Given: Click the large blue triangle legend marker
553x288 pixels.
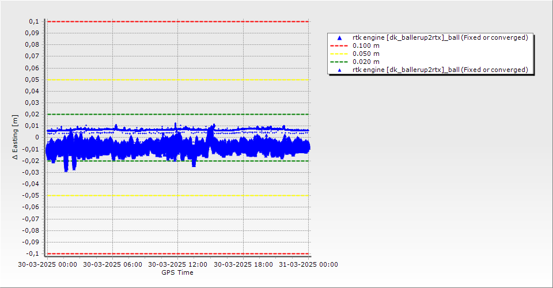Looking at the screenshot, I should click(339, 37).
